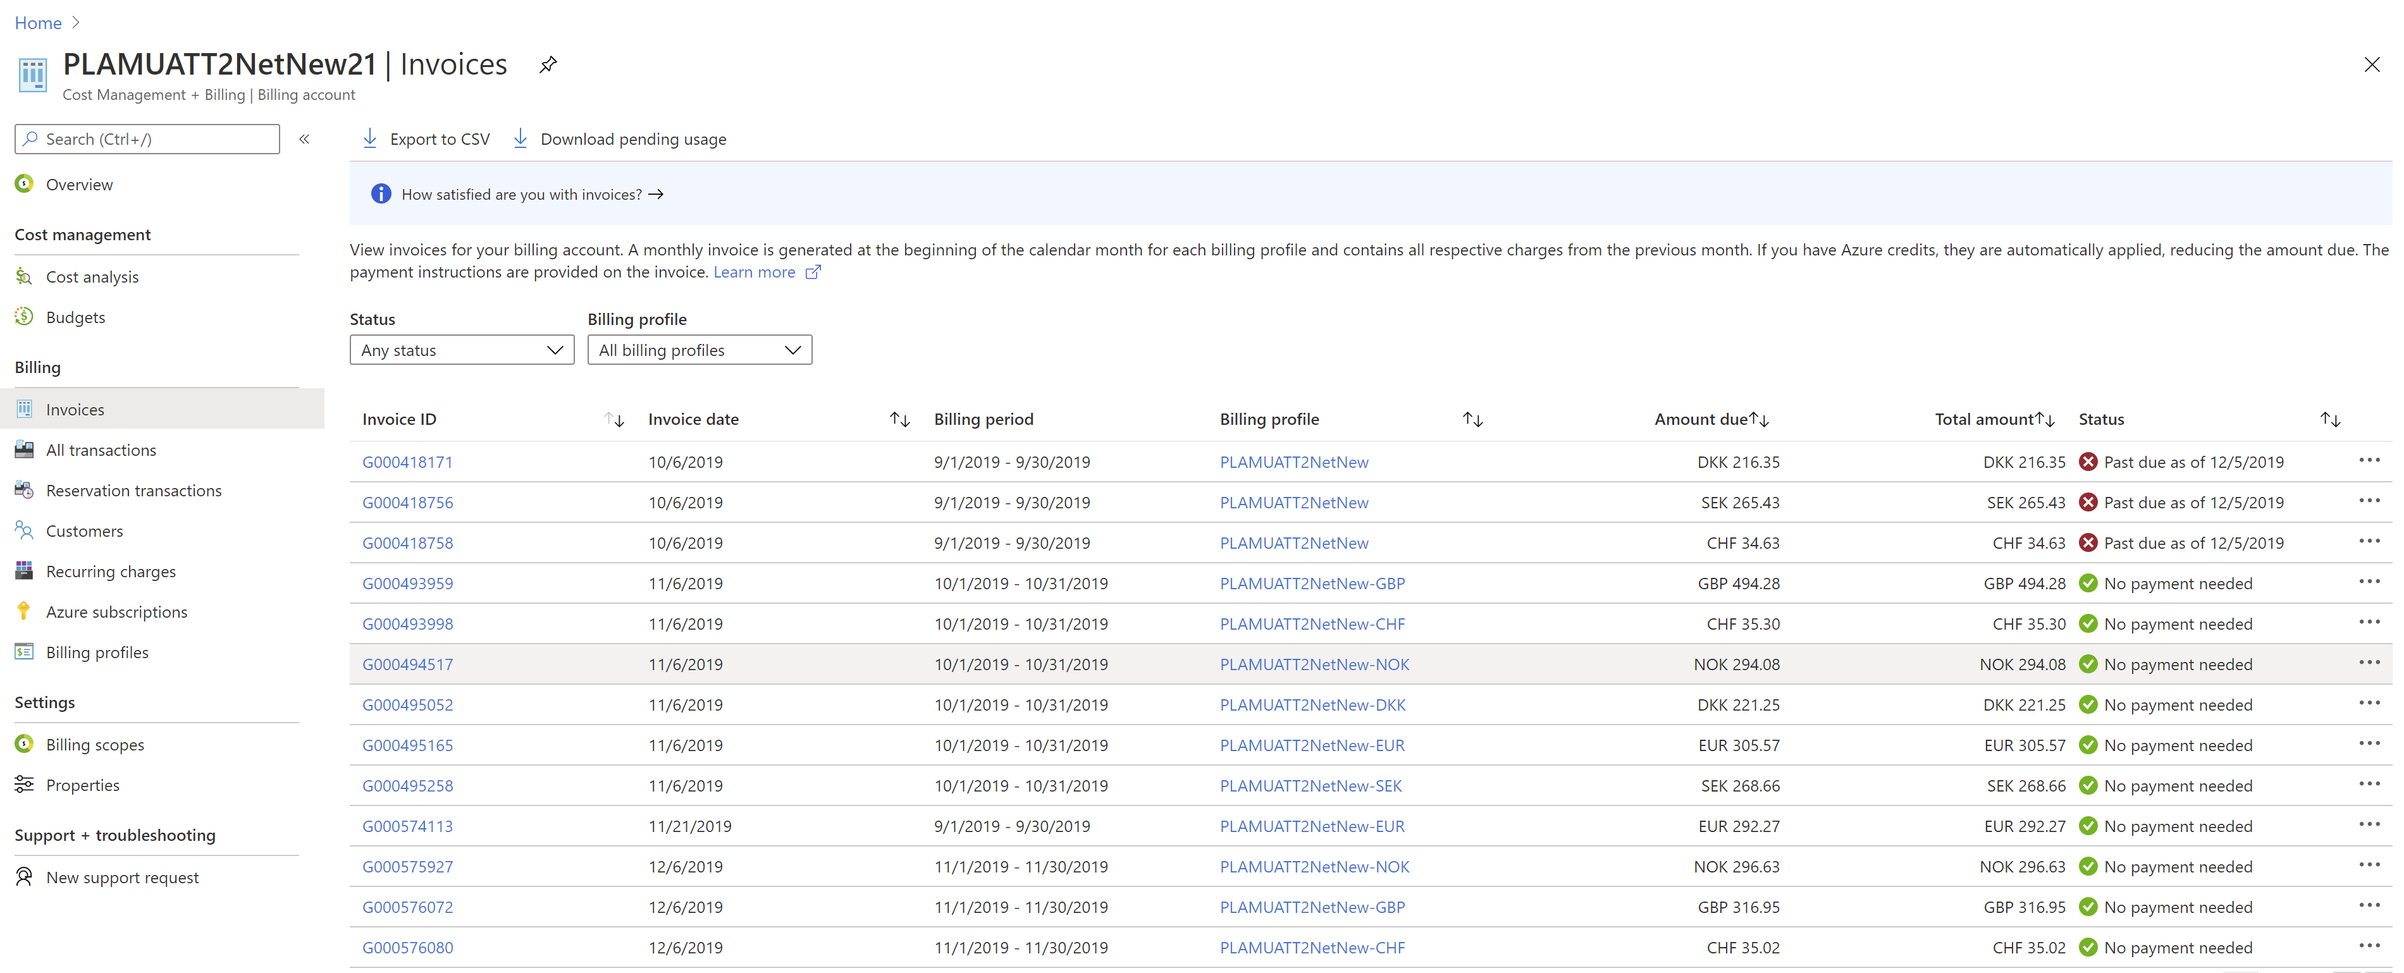This screenshot has height=973, width=2404.
Task: Open the Budgets sidebar item
Action: pos(76,317)
